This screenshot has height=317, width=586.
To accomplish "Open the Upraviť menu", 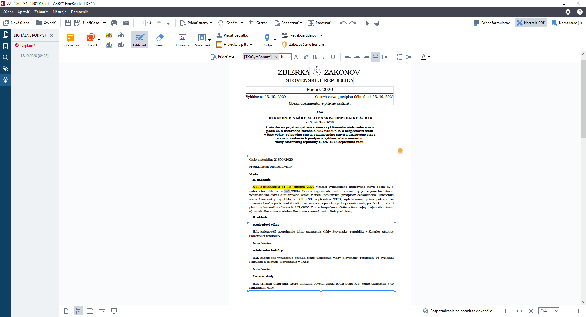I will tap(24, 12).
